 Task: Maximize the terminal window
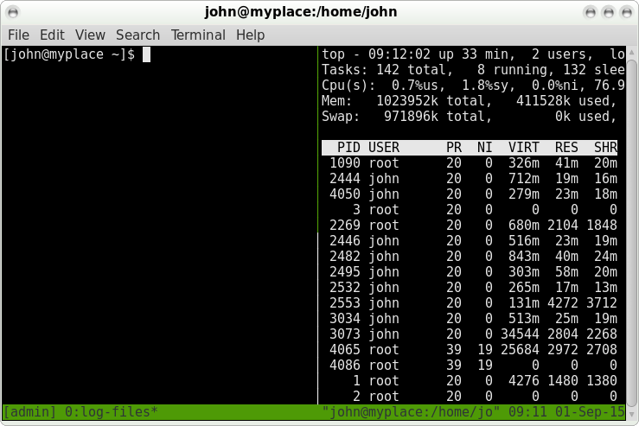608,12
